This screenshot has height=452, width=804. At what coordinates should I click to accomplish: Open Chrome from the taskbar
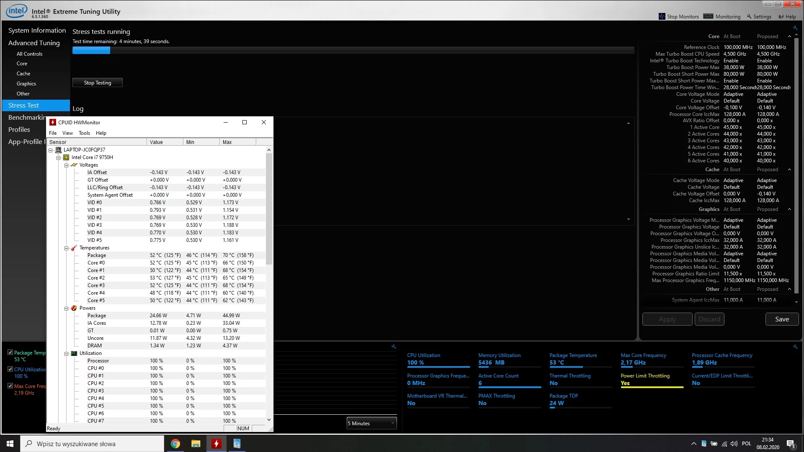click(x=175, y=444)
